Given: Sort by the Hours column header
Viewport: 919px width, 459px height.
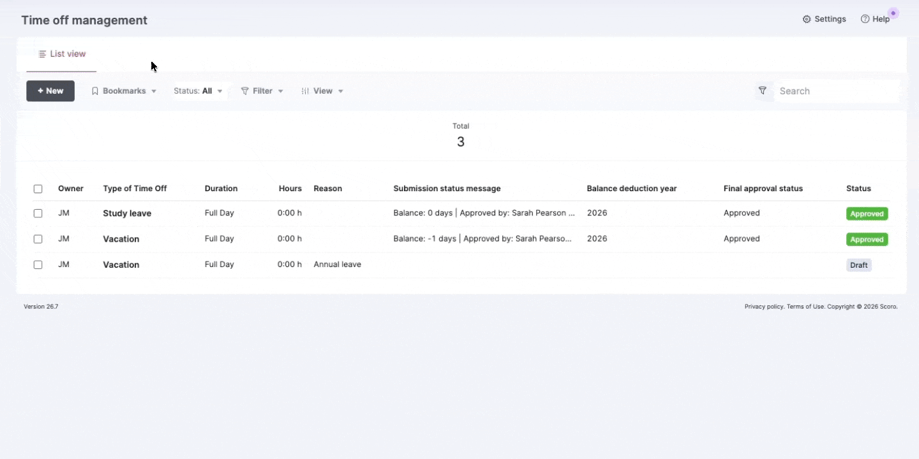Looking at the screenshot, I should [x=290, y=189].
